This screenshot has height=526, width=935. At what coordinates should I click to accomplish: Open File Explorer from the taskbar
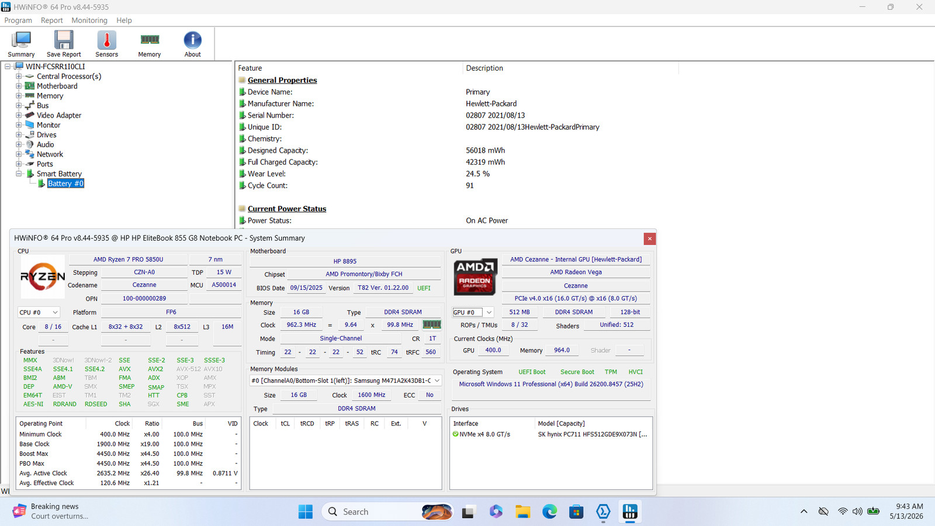coord(522,512)
